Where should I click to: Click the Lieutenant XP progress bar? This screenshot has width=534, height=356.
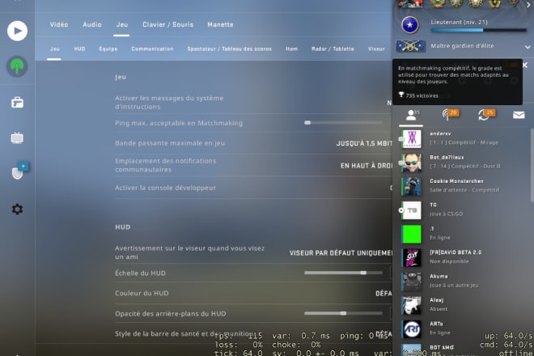(478, 30)
